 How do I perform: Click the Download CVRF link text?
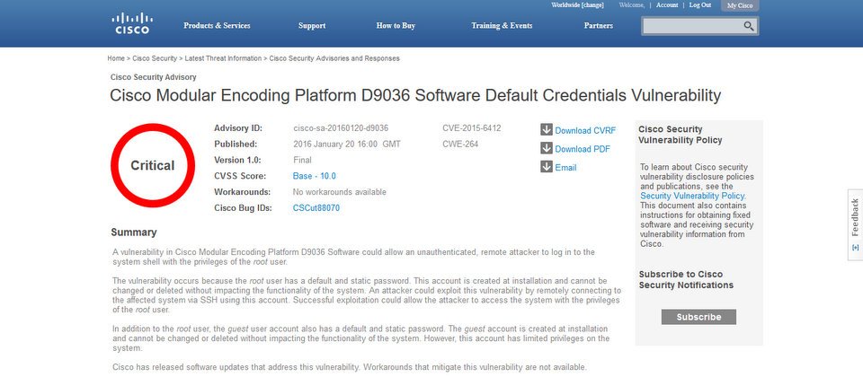pyautogui.click(x=585, y=131)
